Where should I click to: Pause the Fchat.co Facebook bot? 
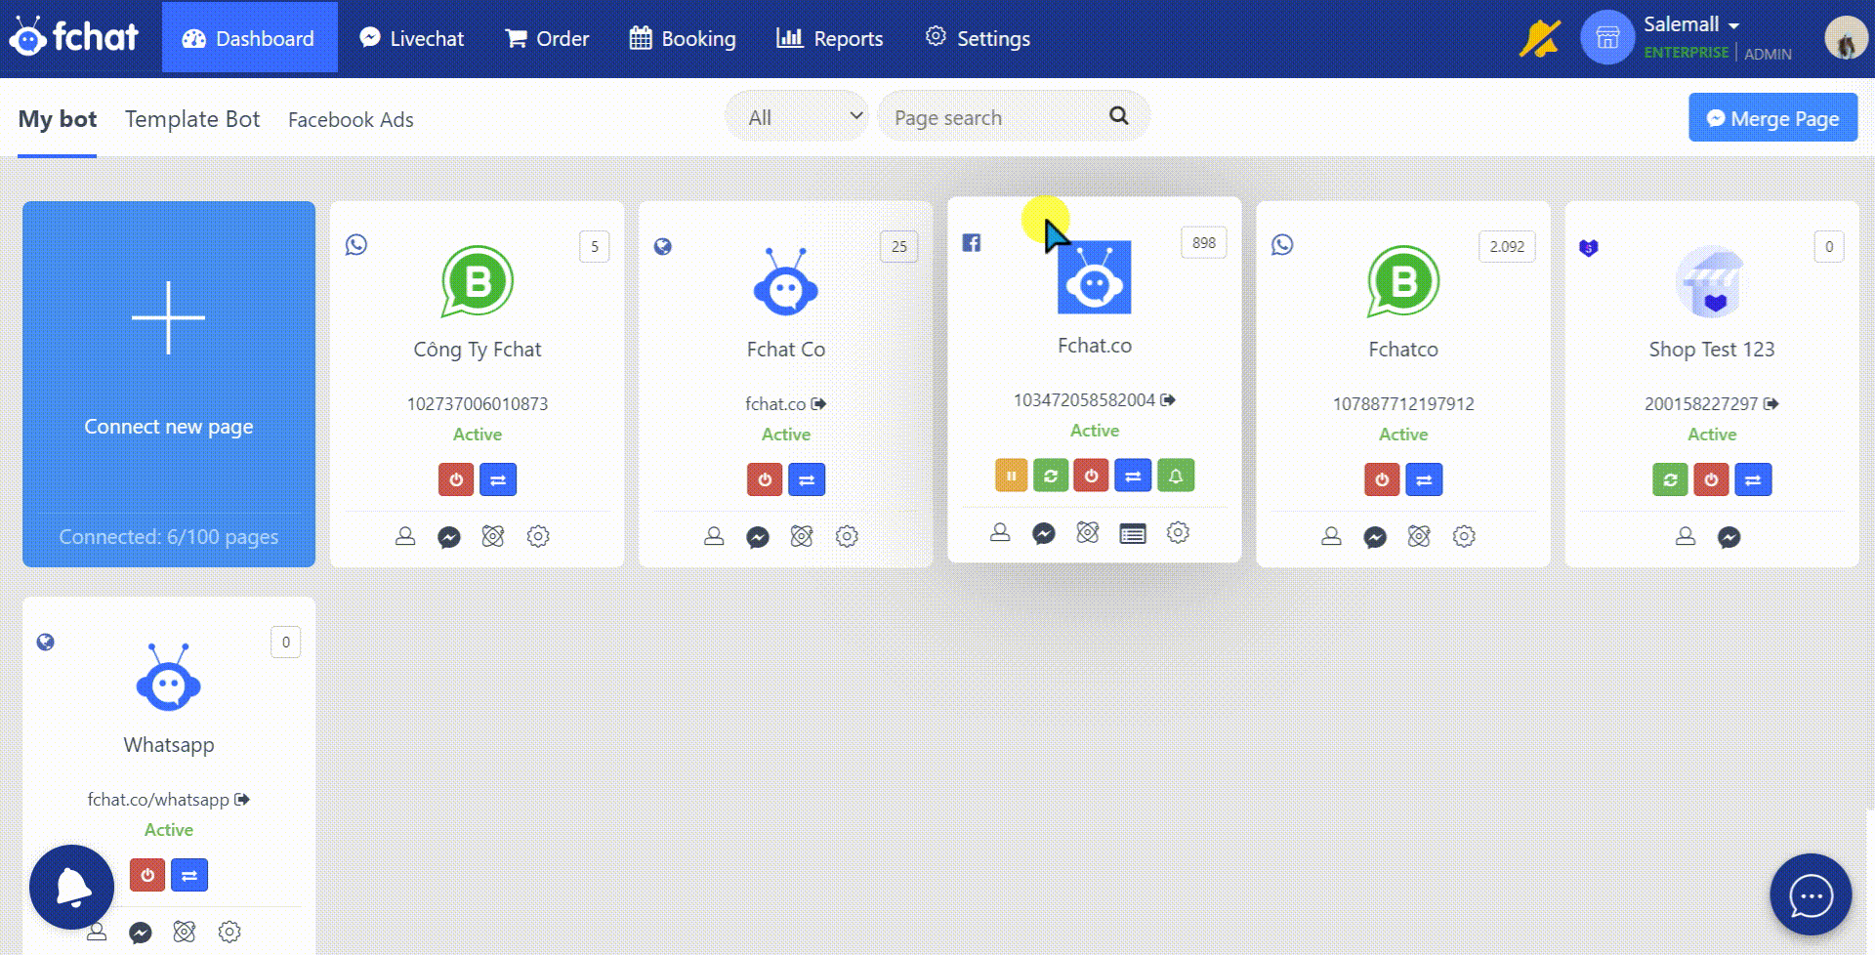click(x=1012, y=476)
